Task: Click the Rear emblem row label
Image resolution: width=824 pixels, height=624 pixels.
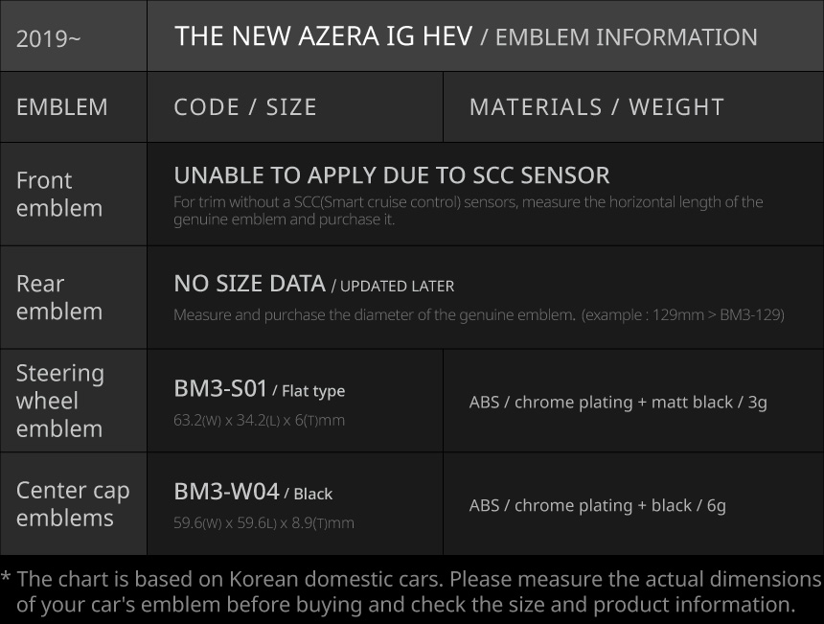Action: click(59, 297)
